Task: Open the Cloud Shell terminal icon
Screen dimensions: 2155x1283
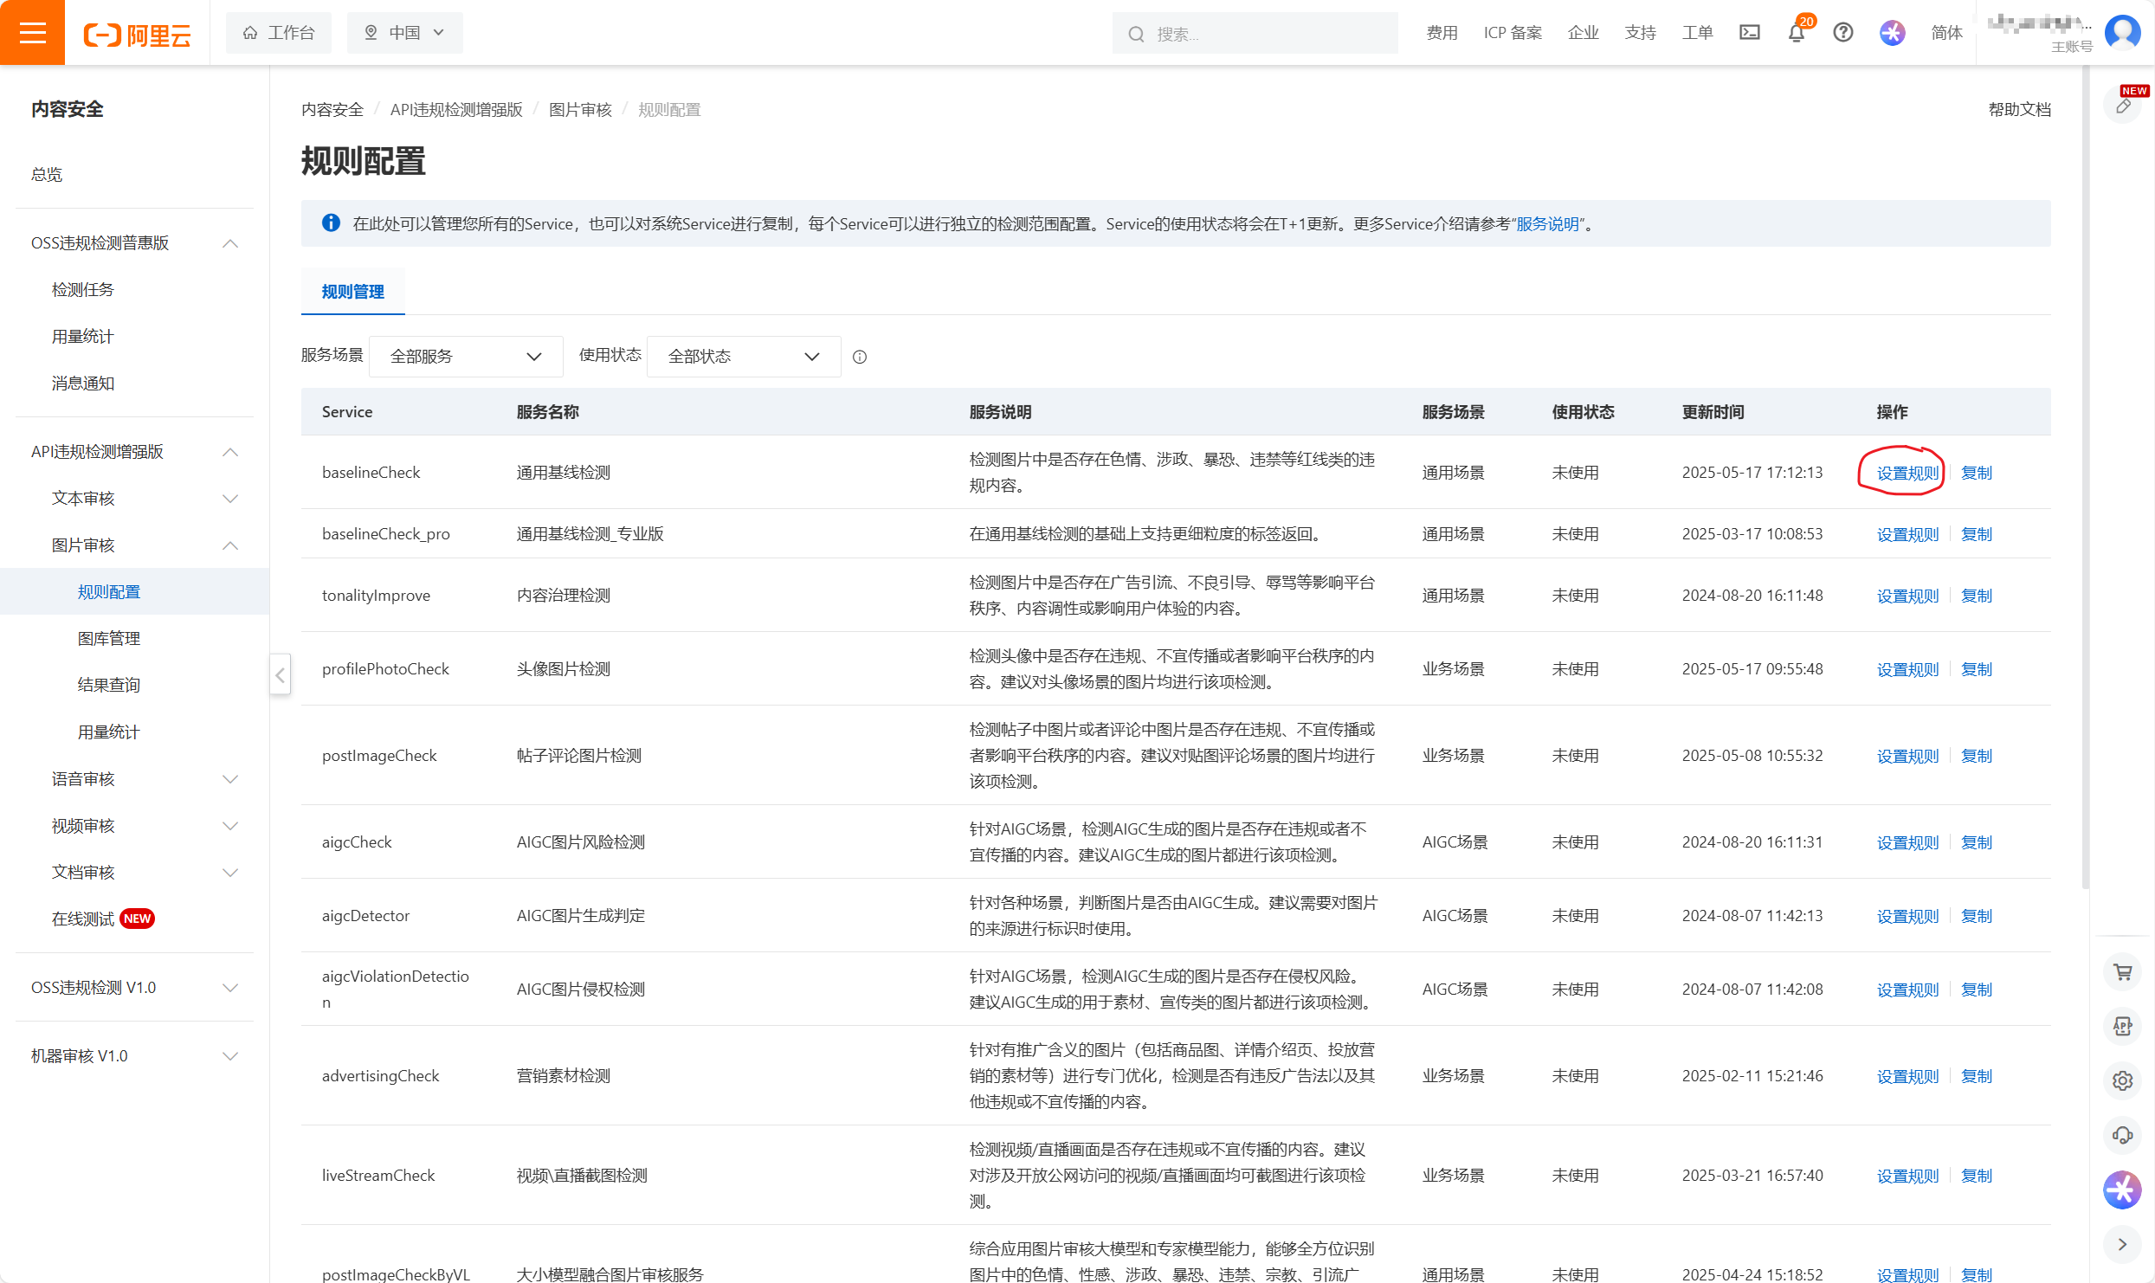Action: click(x=1749, y=33)
